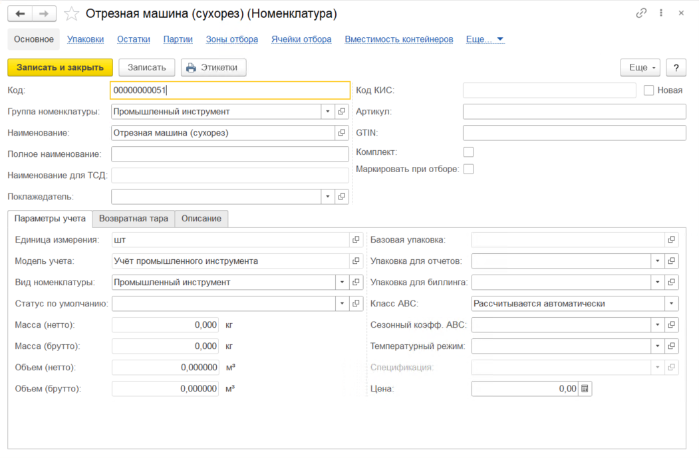Add this item to favorites star
This screenshot has height=458, width=699.
71,13
